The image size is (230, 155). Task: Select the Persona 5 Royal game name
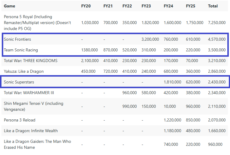[x=37, y=23]
